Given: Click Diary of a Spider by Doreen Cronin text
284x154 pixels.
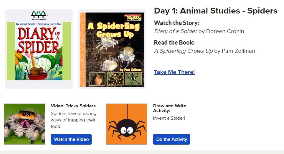Looking at the screenshot, I should point(199,31).
